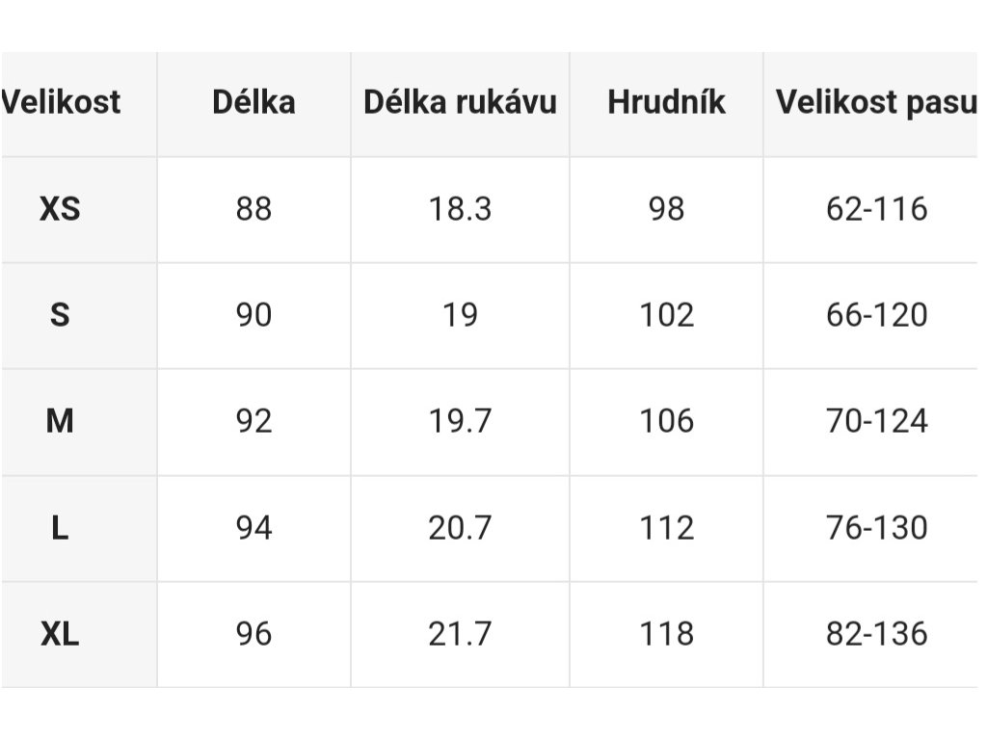The width and height of the screenshot is (987, 740).
Task: Select the Délka rukávu header cell
Action: tap(460, 102)
